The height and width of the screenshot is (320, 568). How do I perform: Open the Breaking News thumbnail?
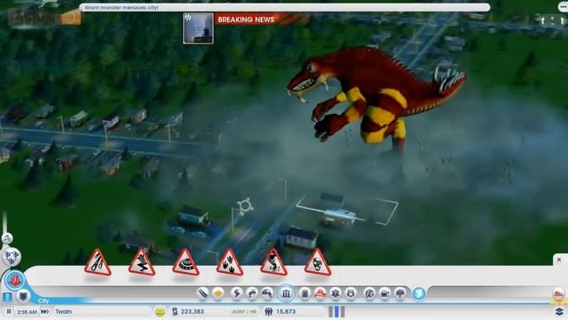[198, 28]
